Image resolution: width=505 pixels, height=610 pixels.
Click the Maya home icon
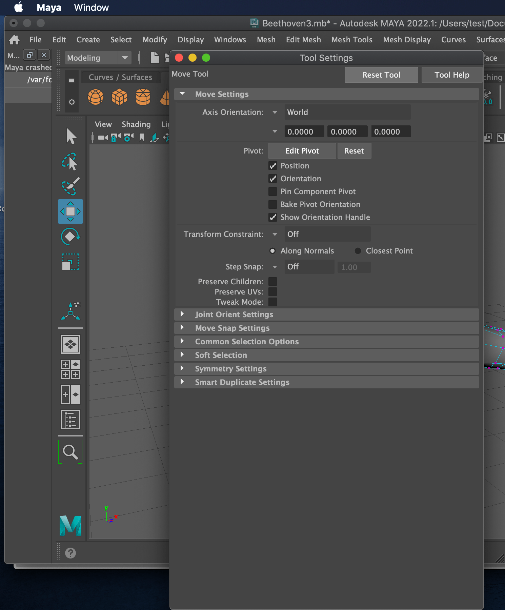coord(14,40)
